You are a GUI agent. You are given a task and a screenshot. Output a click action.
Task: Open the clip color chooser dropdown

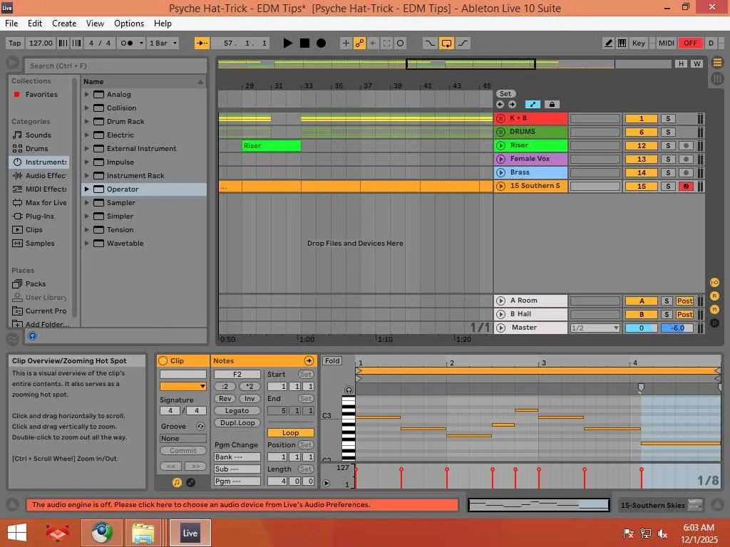tap(183, 386)
